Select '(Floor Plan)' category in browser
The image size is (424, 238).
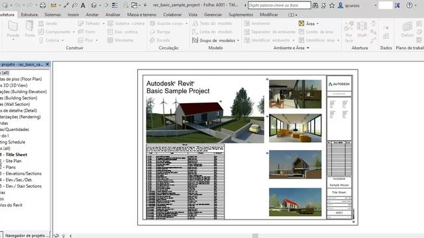[x=31, y=79]
